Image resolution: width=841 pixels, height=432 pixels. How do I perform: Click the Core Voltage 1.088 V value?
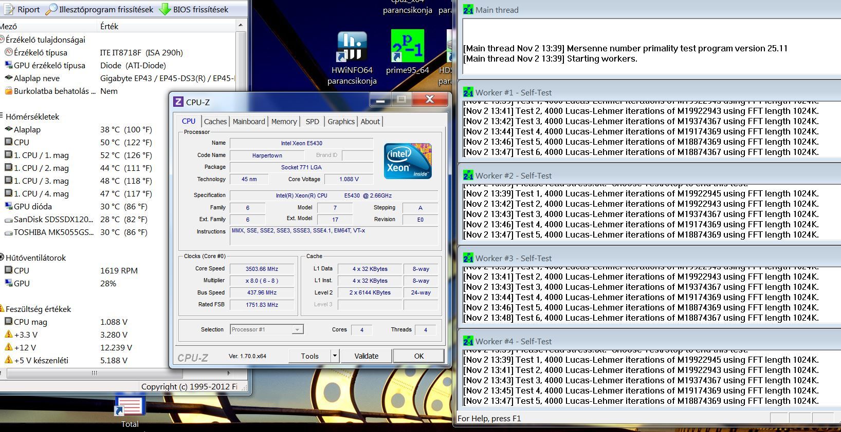349,179
